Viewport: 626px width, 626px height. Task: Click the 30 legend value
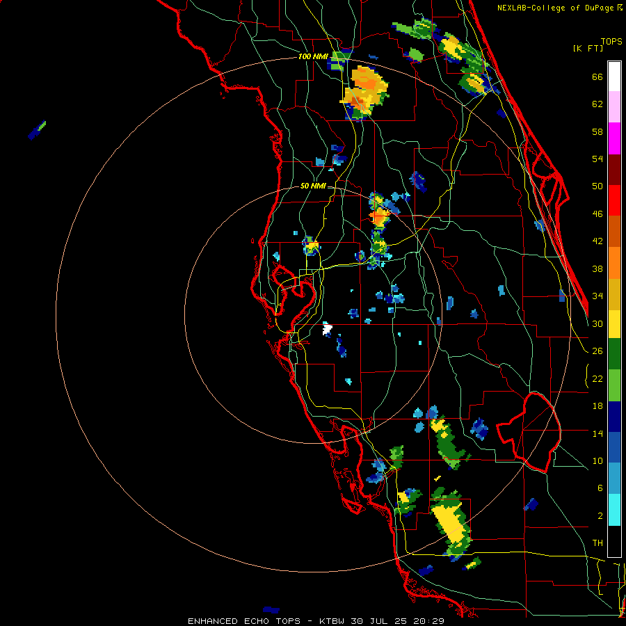pyautogui.click(x=597, y=323)
